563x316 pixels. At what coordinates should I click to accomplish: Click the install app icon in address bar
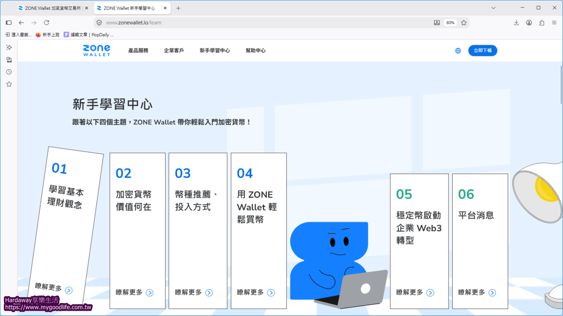tap(437, 23)
